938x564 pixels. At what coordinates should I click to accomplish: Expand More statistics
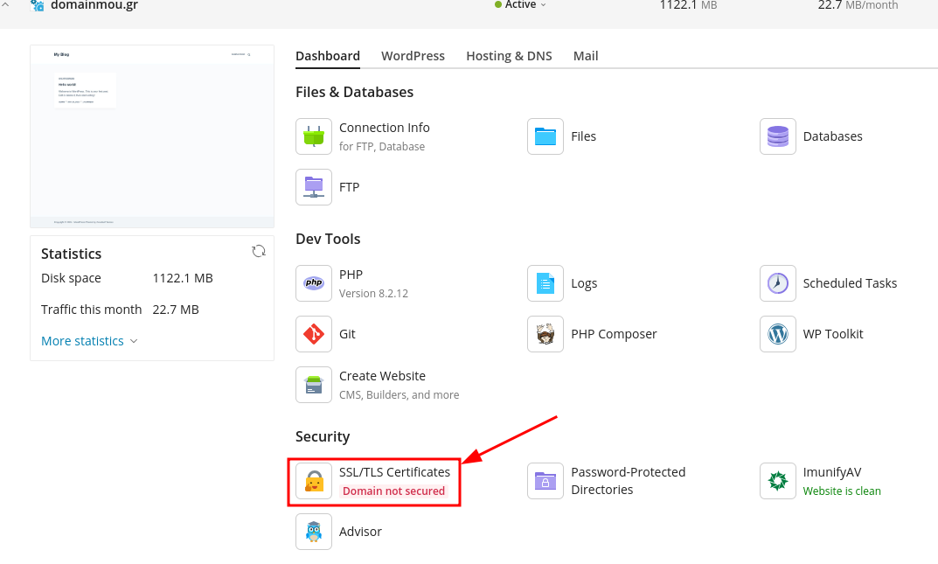coord(89,341)
